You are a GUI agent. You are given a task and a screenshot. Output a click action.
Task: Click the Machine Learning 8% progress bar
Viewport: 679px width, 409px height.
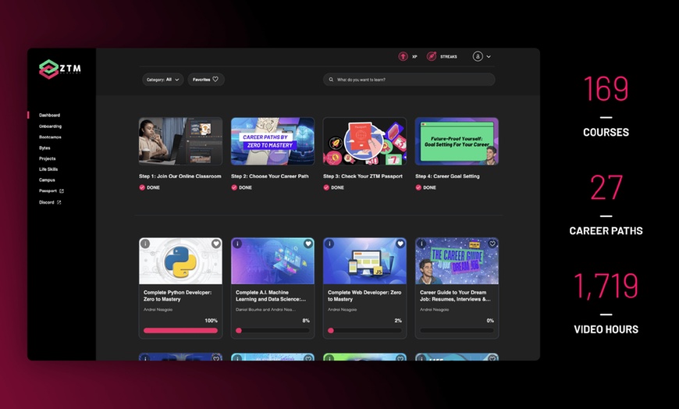tap(273, 331)
